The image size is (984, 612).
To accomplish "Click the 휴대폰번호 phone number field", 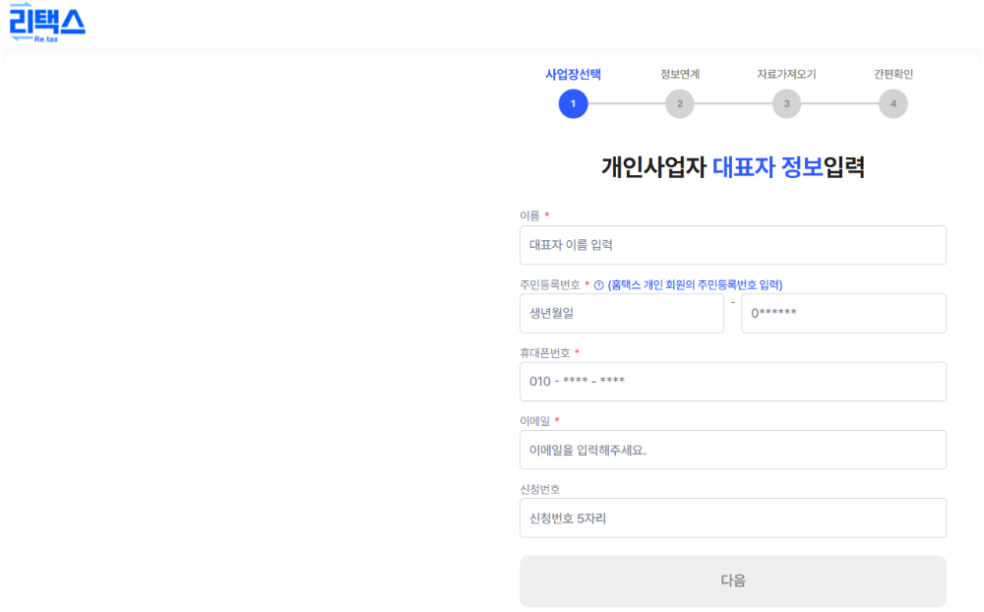I will [733, 382].
